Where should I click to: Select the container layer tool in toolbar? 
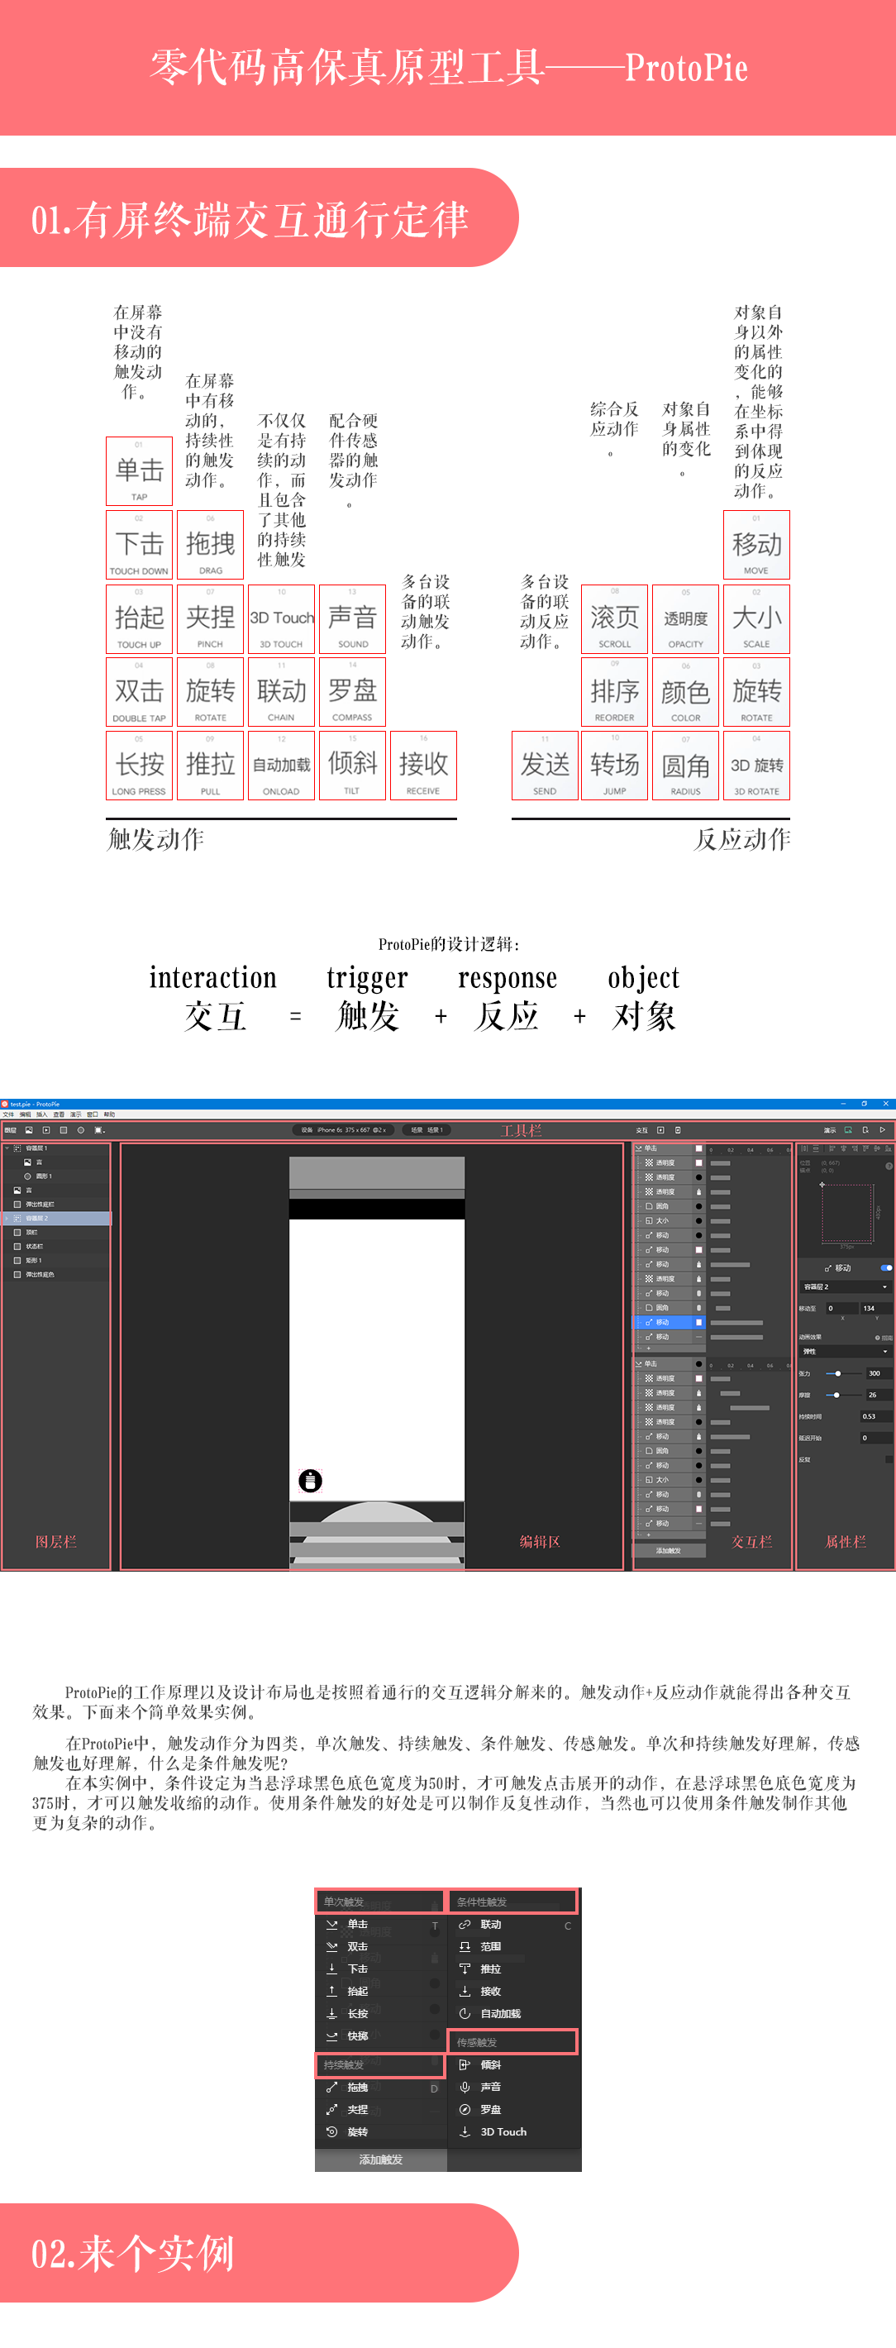(x=98, y=1130)
